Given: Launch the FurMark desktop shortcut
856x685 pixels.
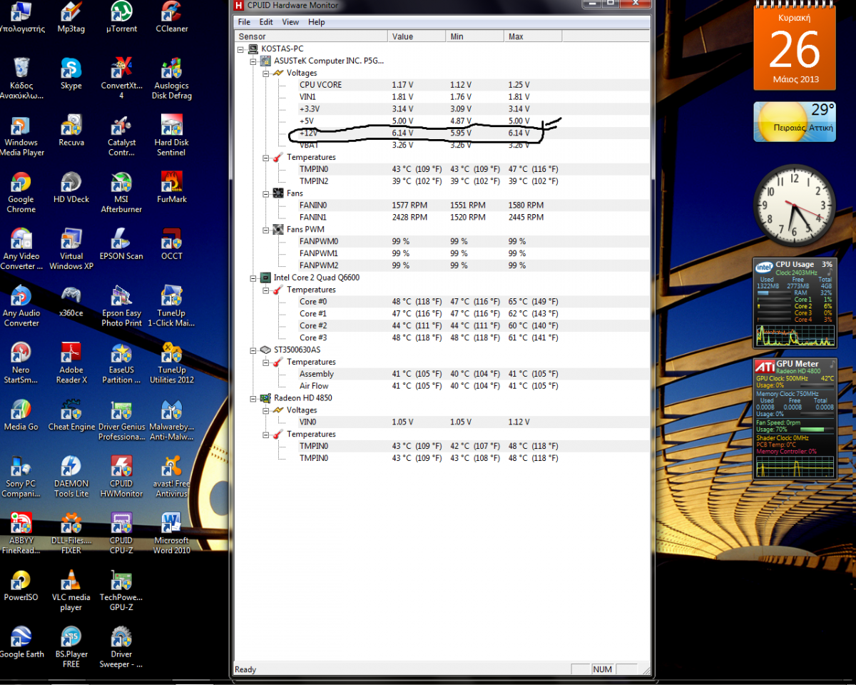Looking at the screenshot, I should point(171,188).
